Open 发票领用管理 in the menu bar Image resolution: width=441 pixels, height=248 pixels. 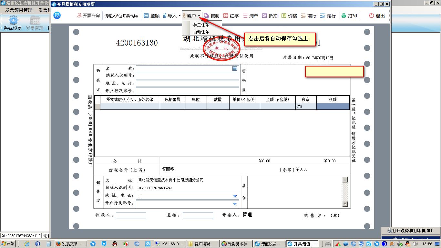coord(19,10)
